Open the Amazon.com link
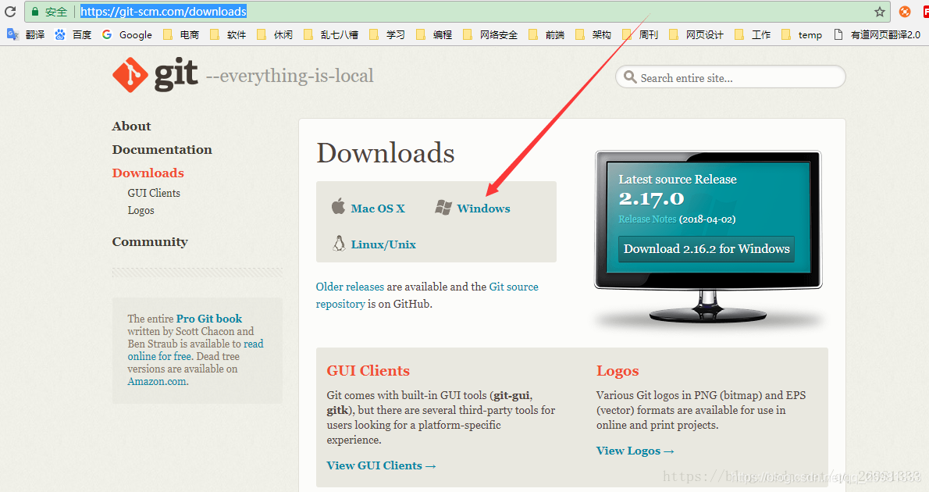Screen dimensions: 929x492 tap(156, 381)
